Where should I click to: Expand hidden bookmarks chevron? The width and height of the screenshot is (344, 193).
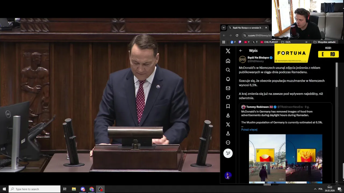point(306,42)
